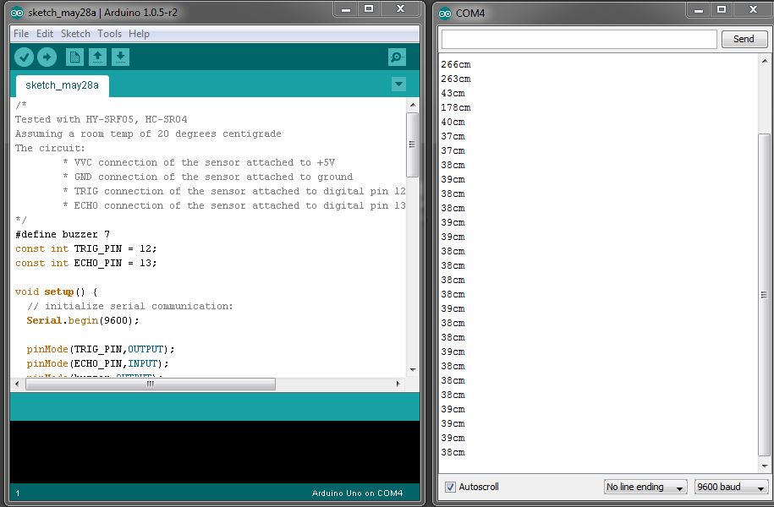Close the Arduino sketch window

[x=401, y=9]
